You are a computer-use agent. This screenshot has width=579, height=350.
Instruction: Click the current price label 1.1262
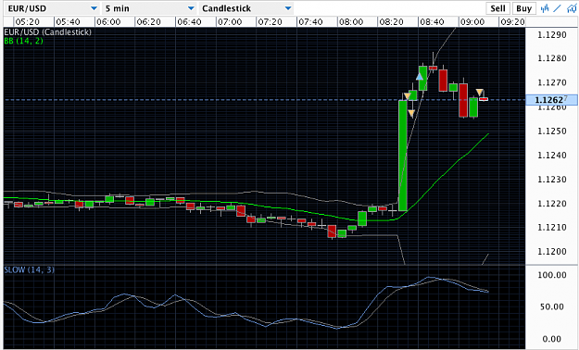[551, 100]
